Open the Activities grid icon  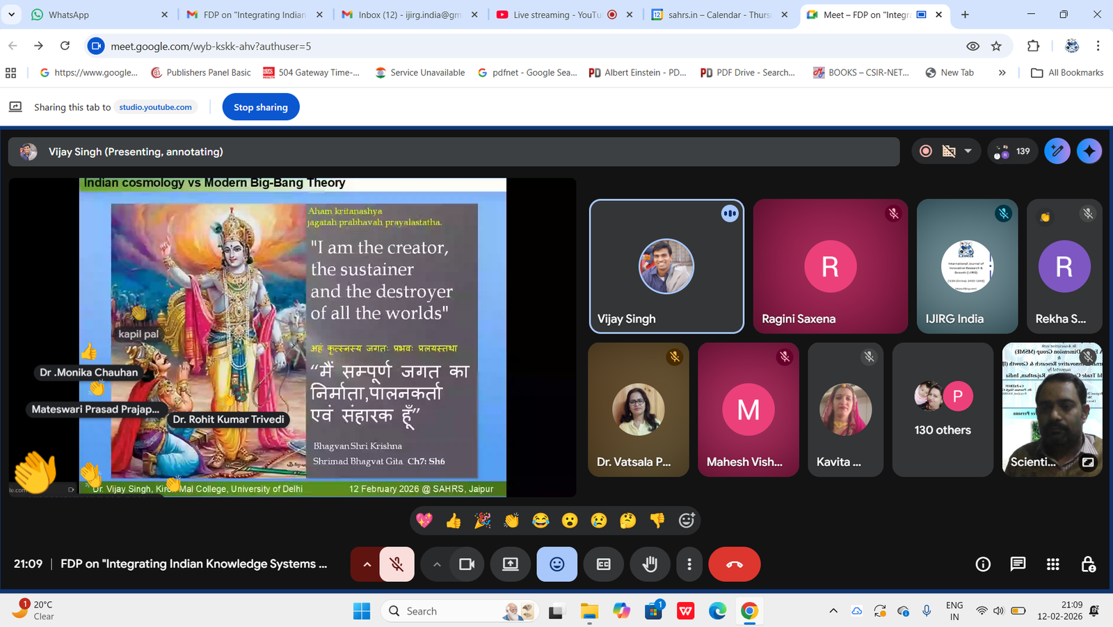coord(1052,564)
